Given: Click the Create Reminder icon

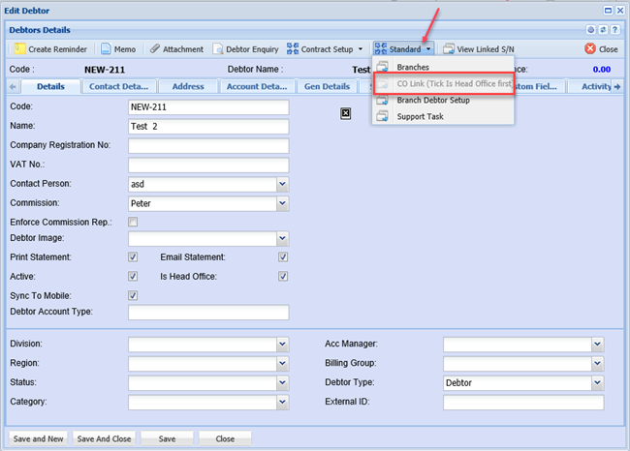Looking at the screenshot, I should 19,48.
